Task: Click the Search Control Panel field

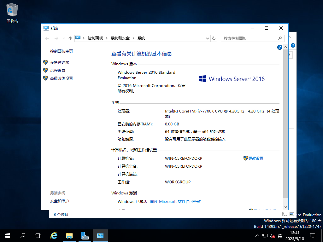Action: 253,38
